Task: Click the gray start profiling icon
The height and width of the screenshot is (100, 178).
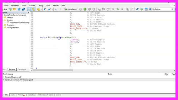Action: coord(113,9)
